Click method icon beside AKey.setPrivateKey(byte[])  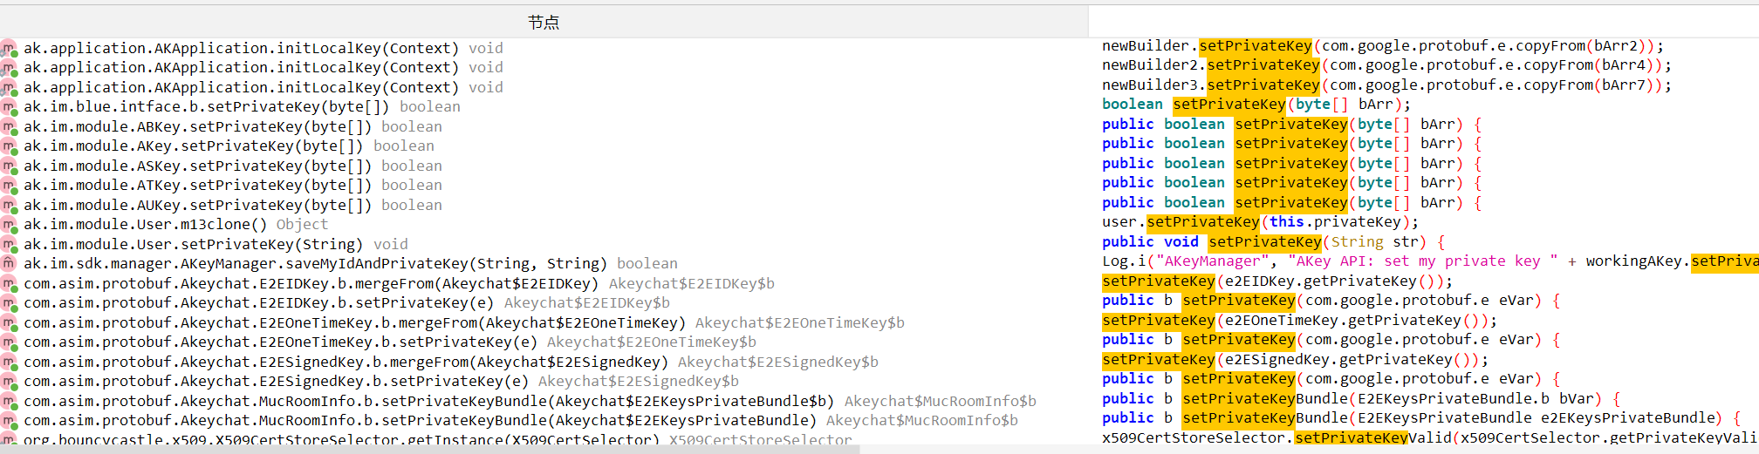pyautogui.click(x=9, y=146)
